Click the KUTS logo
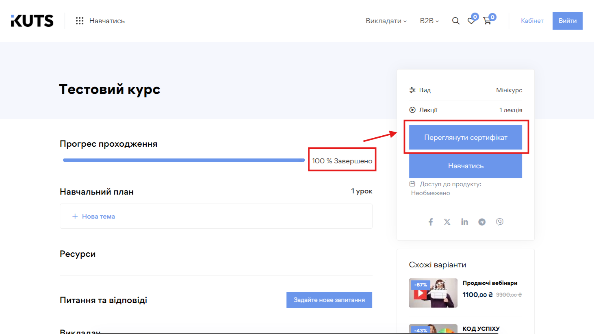The width and height of the screenshot is (594, 334). tap(32, 21)
